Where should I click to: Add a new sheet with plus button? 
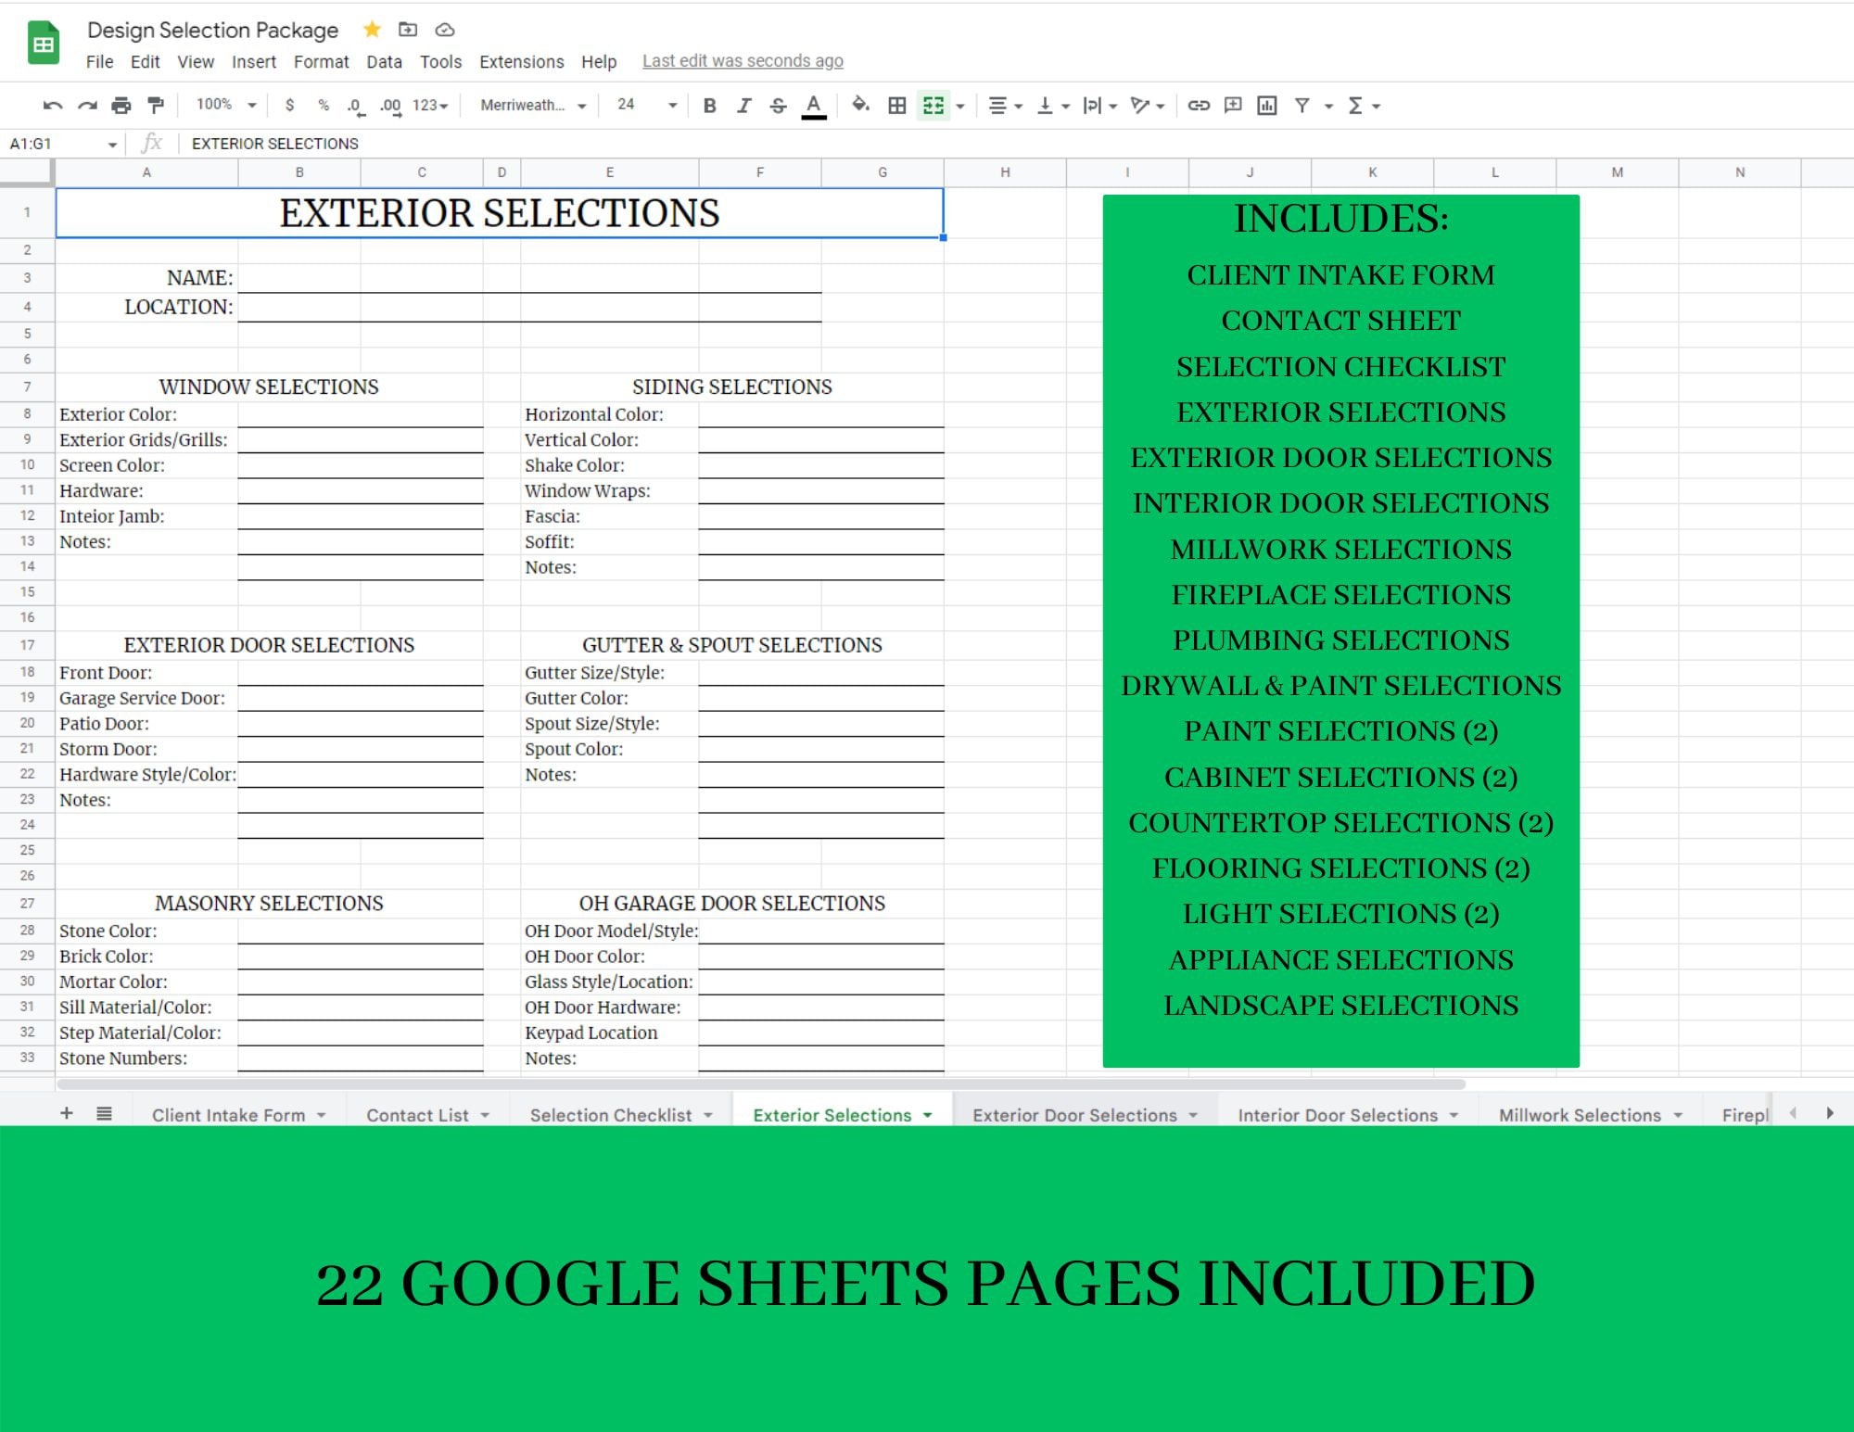67,1113
